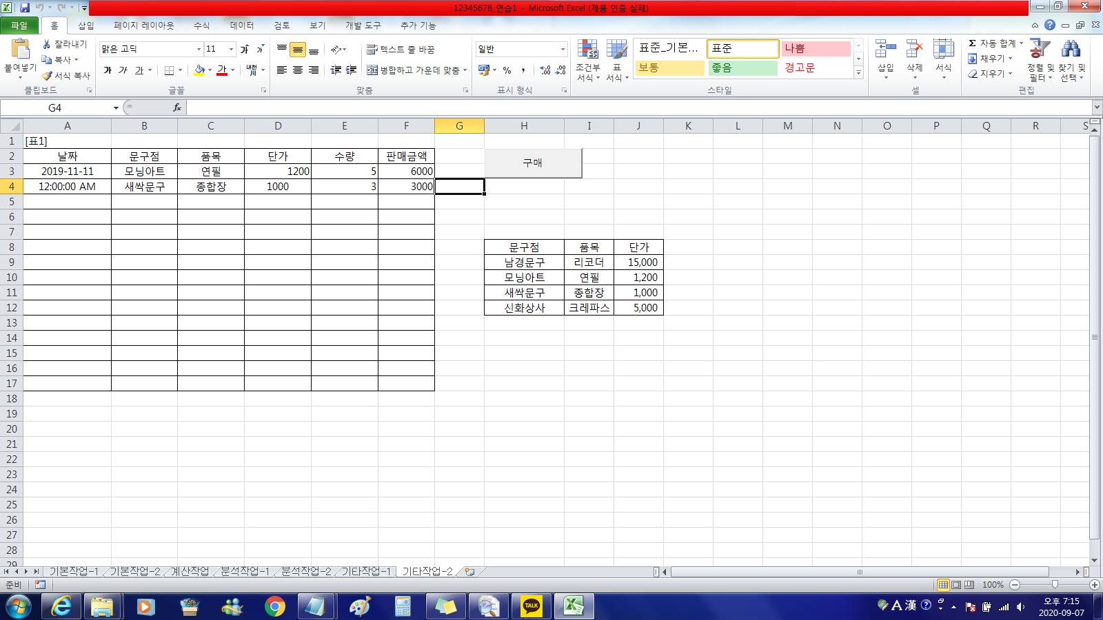Apply the 나쁨 (Bad) cell style
This screenshot has width=1103, height=620.
pyautogui.click(x=816, y=49)
